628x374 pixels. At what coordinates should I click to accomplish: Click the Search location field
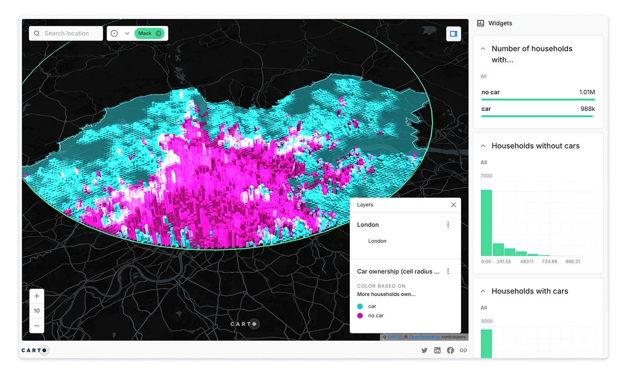[x=71, y=33]
